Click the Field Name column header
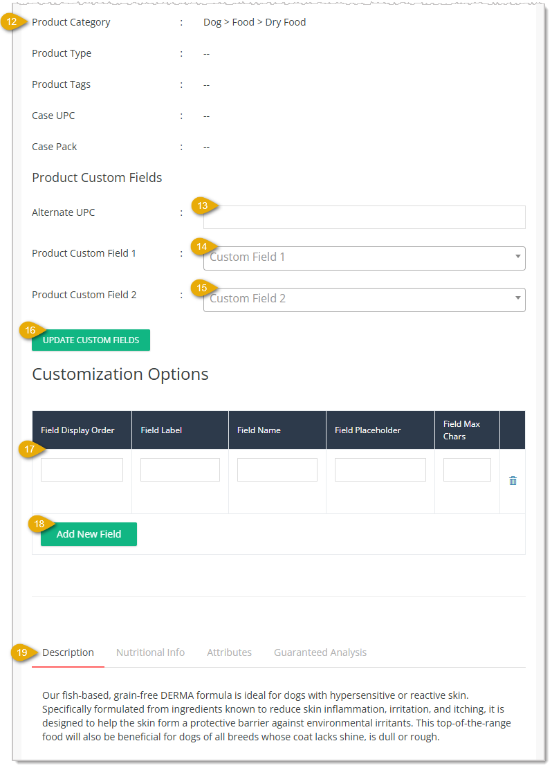552x768 pixels. coord(277,430)
